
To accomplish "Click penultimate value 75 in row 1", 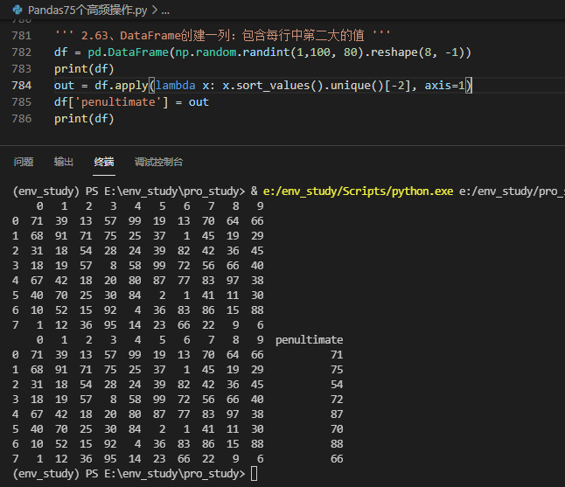I will pyautogui.click(x=337, y=370).
